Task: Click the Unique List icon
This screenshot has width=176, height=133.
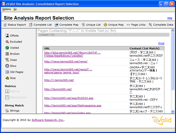Action: click(83, 25)
